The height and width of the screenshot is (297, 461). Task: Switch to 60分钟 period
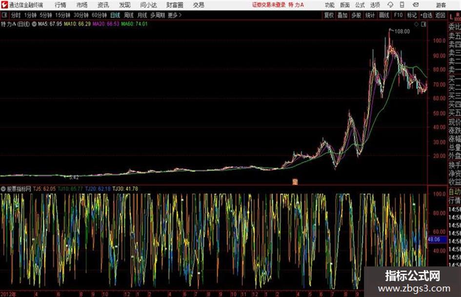click(x=99, y=15)
